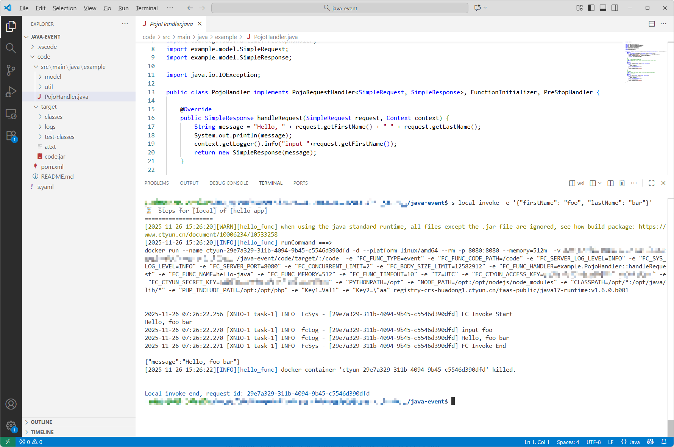This screenshot has width=674, height=447.
Task: Expand the model folder
Action: 53,77
